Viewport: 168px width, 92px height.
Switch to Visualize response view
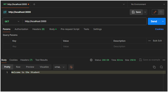[x=44, y=67]
